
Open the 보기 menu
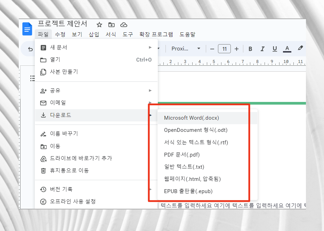click(x=77, y=34)
